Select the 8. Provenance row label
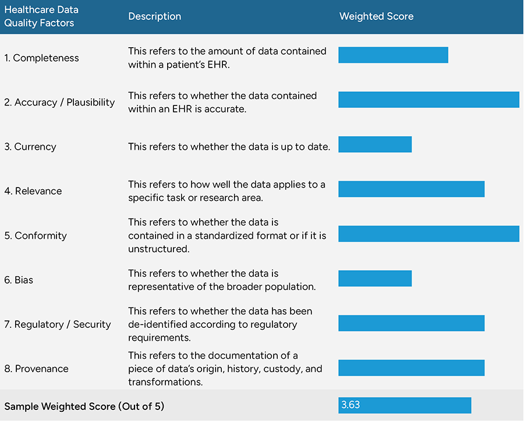This screenshot has height=424, width=524. [36, 369]
